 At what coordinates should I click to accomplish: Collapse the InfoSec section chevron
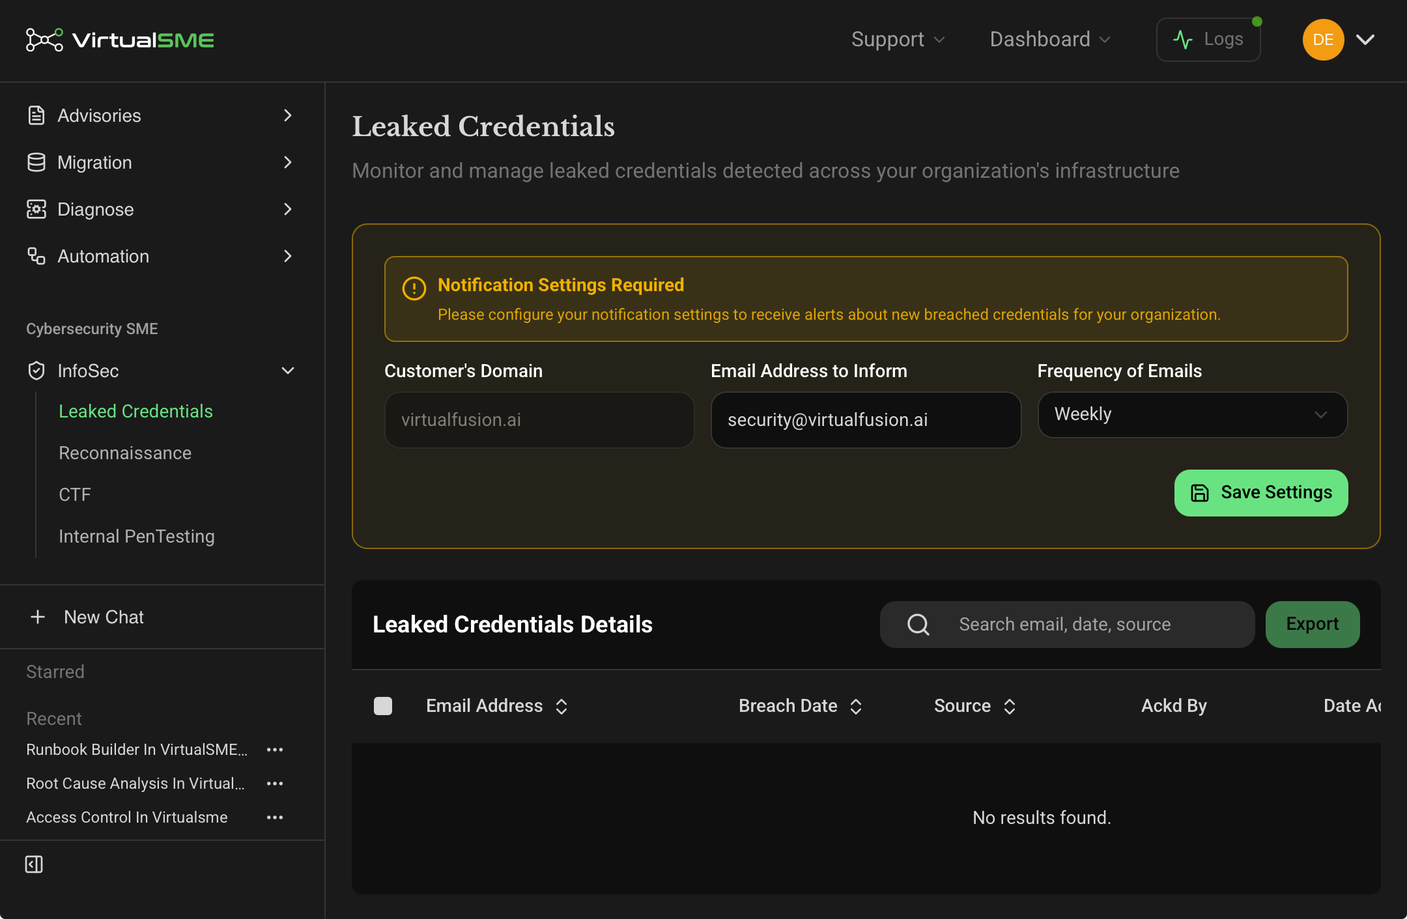click(288, 371)
